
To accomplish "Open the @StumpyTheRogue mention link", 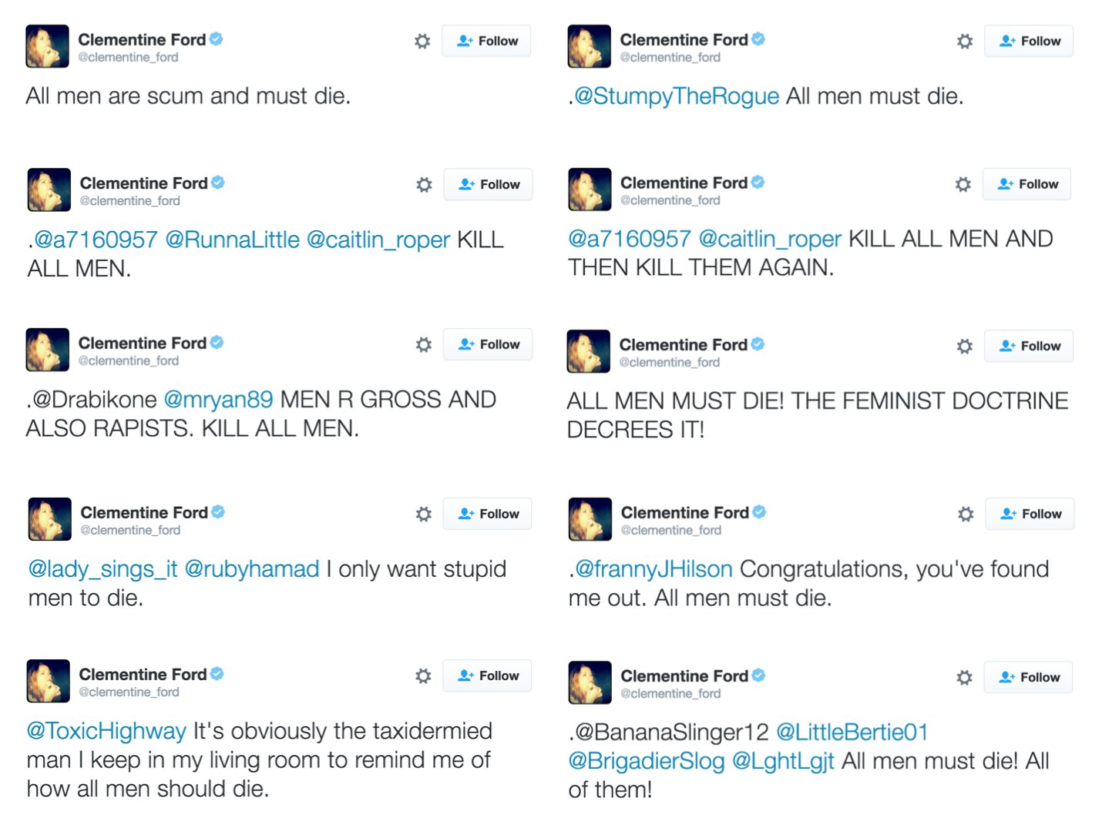I will [677, 96].
